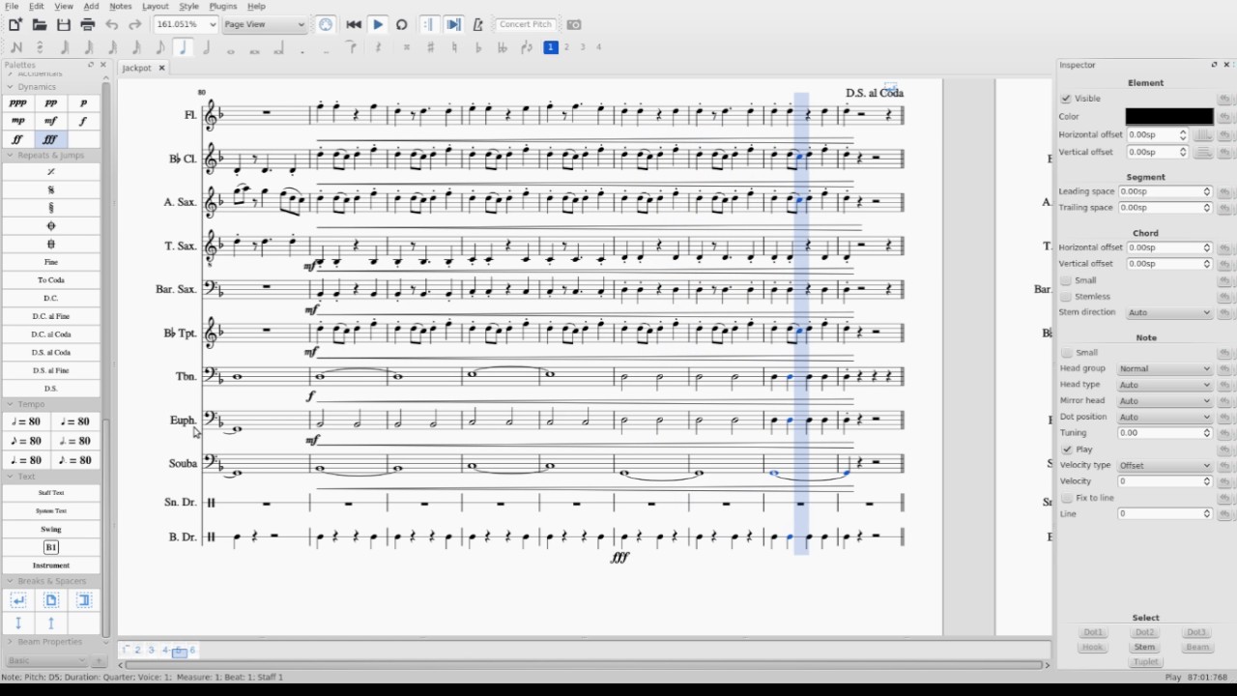Toggle MIDI input icon in toolbar
Image resolution: width=1237 pixels, height=696 pixels.
[x=326, y=24]
